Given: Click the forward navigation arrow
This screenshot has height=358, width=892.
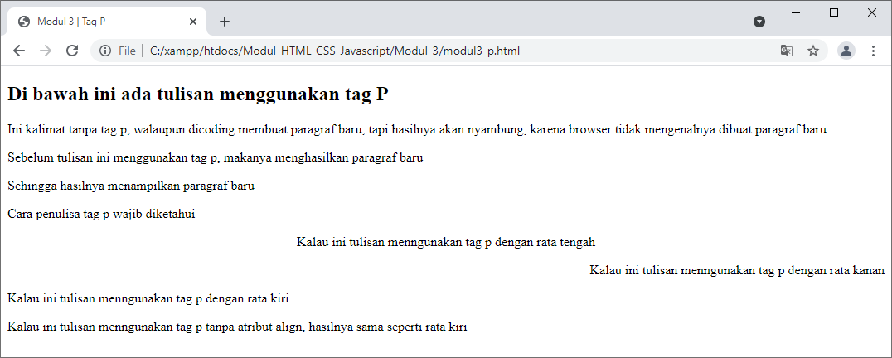Looking at the screenshot, I should coord(46,51).
